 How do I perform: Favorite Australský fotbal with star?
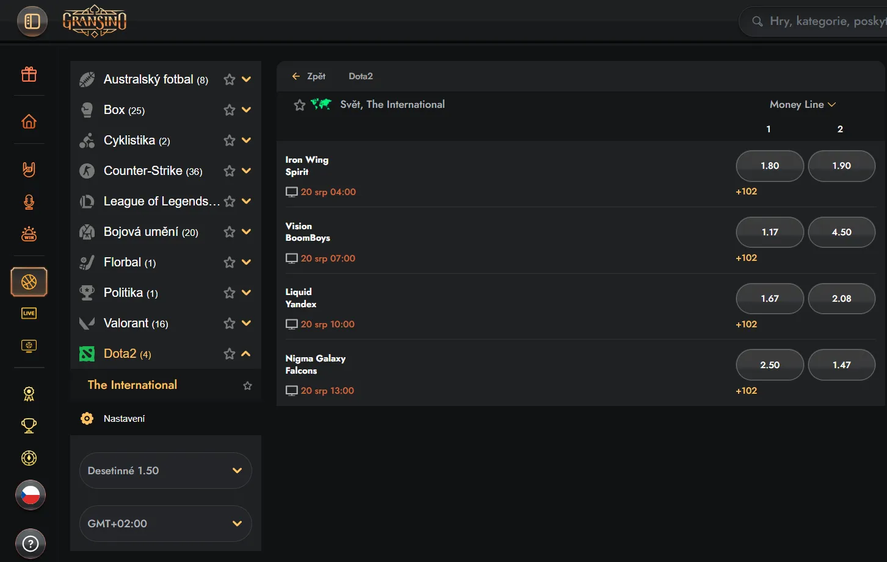click(x=230, y=79)
